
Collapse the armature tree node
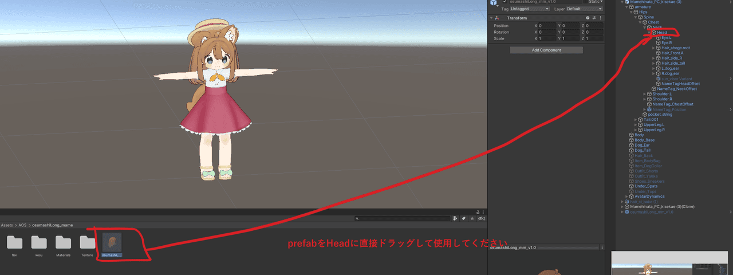(x=627, y=7)
